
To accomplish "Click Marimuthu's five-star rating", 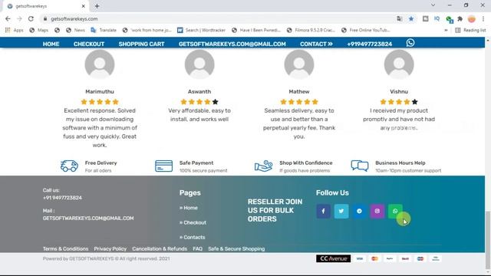I will [100, 102].
